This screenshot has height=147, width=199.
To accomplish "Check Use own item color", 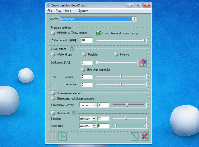I will tap(83, 70).
